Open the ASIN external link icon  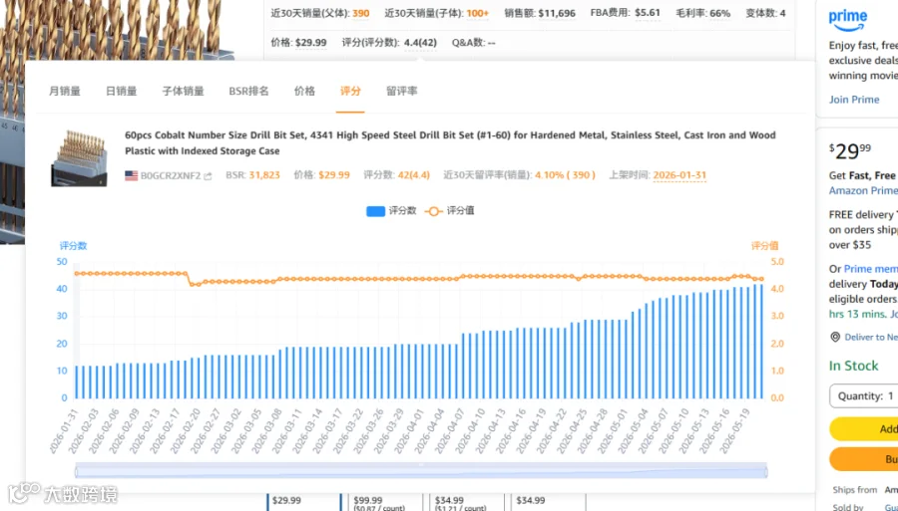[x=208, y=176]
